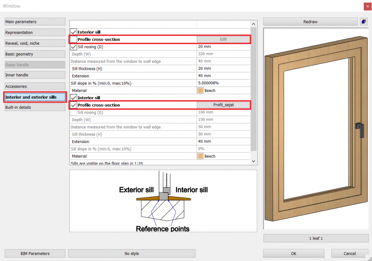This screenshot has height=261, width=372.
Task: Open BIM Parameters
Action: [35, 253]
